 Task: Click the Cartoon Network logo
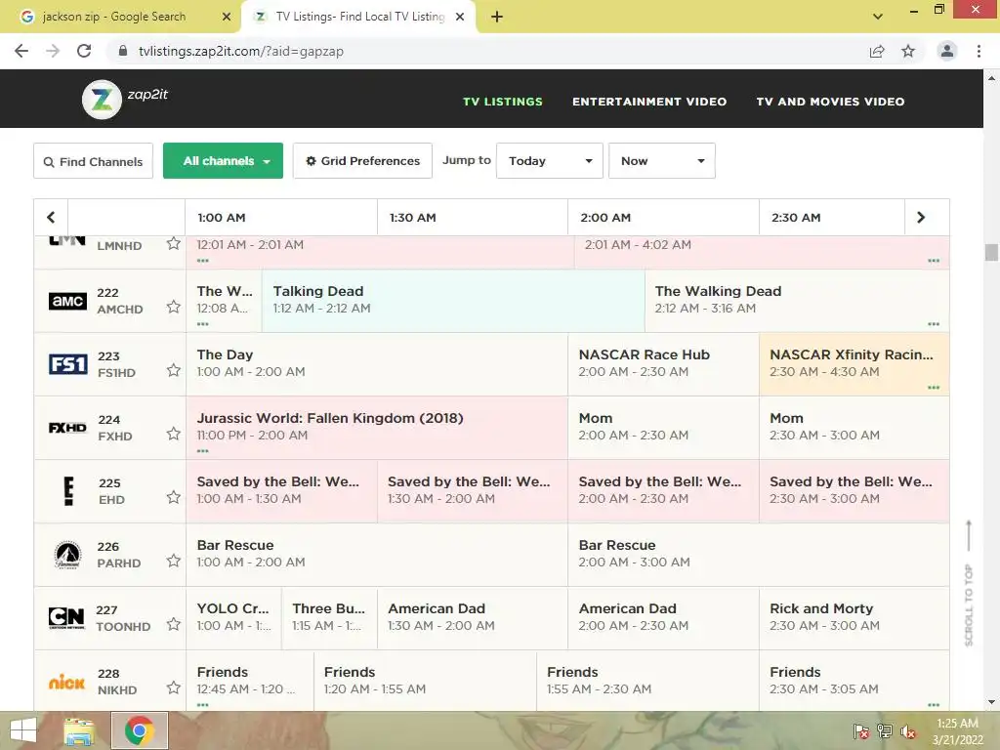pos(67,618)
